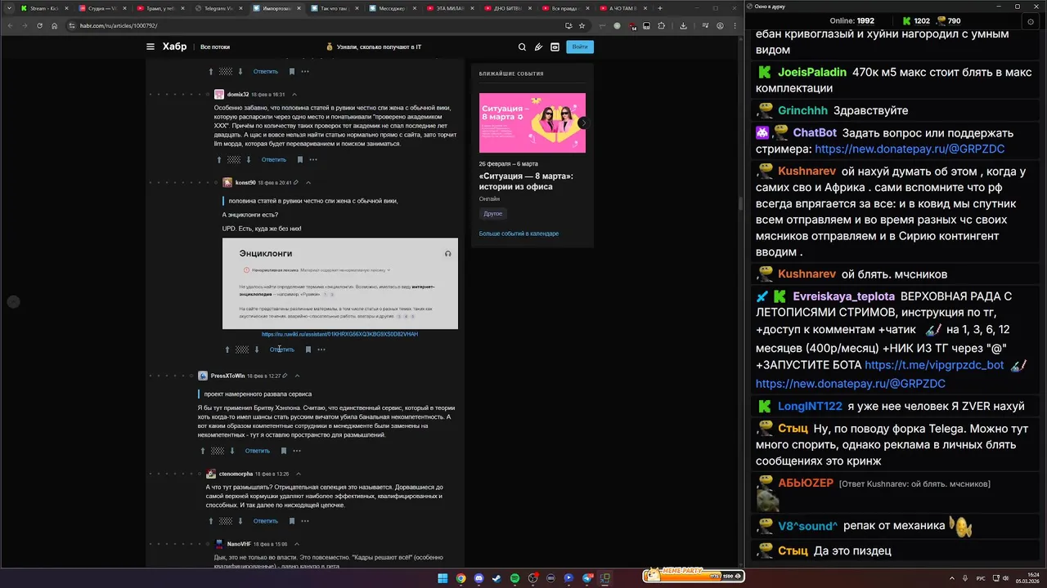Open the browser extensions puzzle icon

(x=660, y=25)
